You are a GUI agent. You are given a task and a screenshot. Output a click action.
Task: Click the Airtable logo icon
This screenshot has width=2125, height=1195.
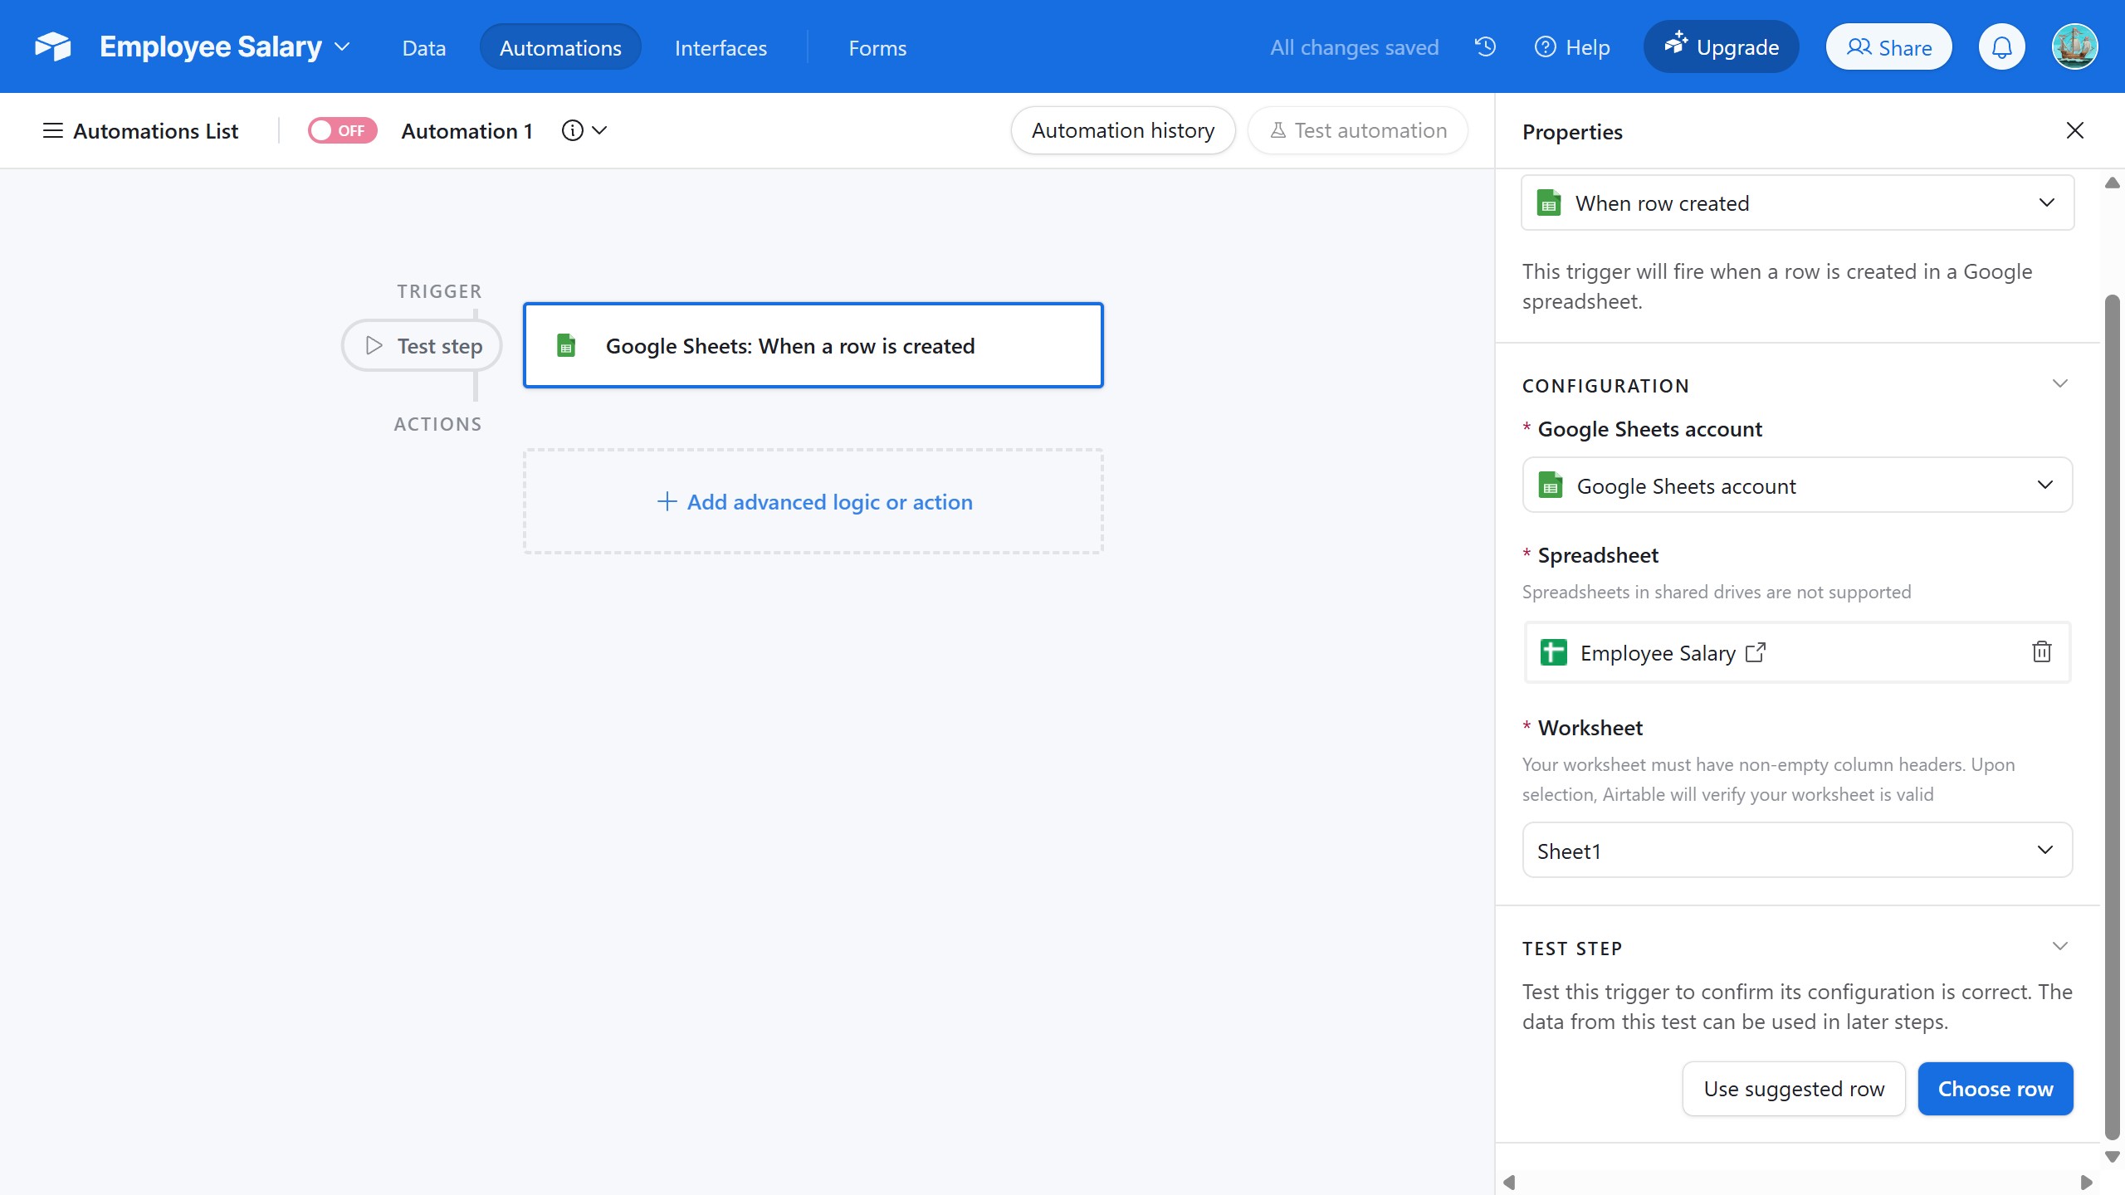pos(52,46)
